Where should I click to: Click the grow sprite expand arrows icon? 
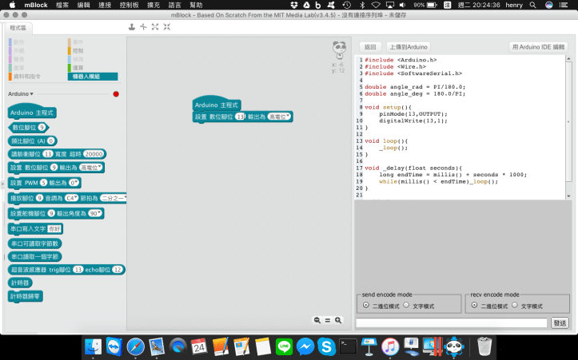155,27
